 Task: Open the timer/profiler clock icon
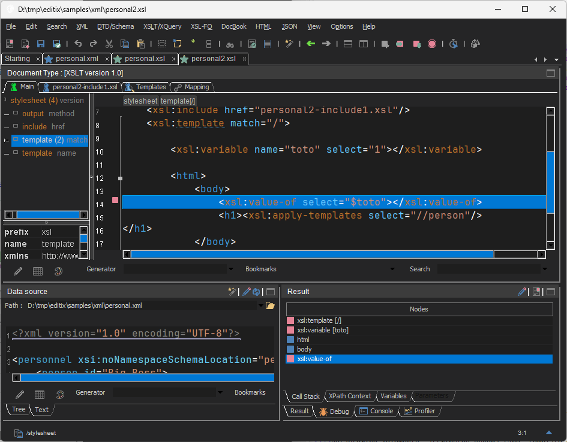pyautogui.click(x=453, y=43)
